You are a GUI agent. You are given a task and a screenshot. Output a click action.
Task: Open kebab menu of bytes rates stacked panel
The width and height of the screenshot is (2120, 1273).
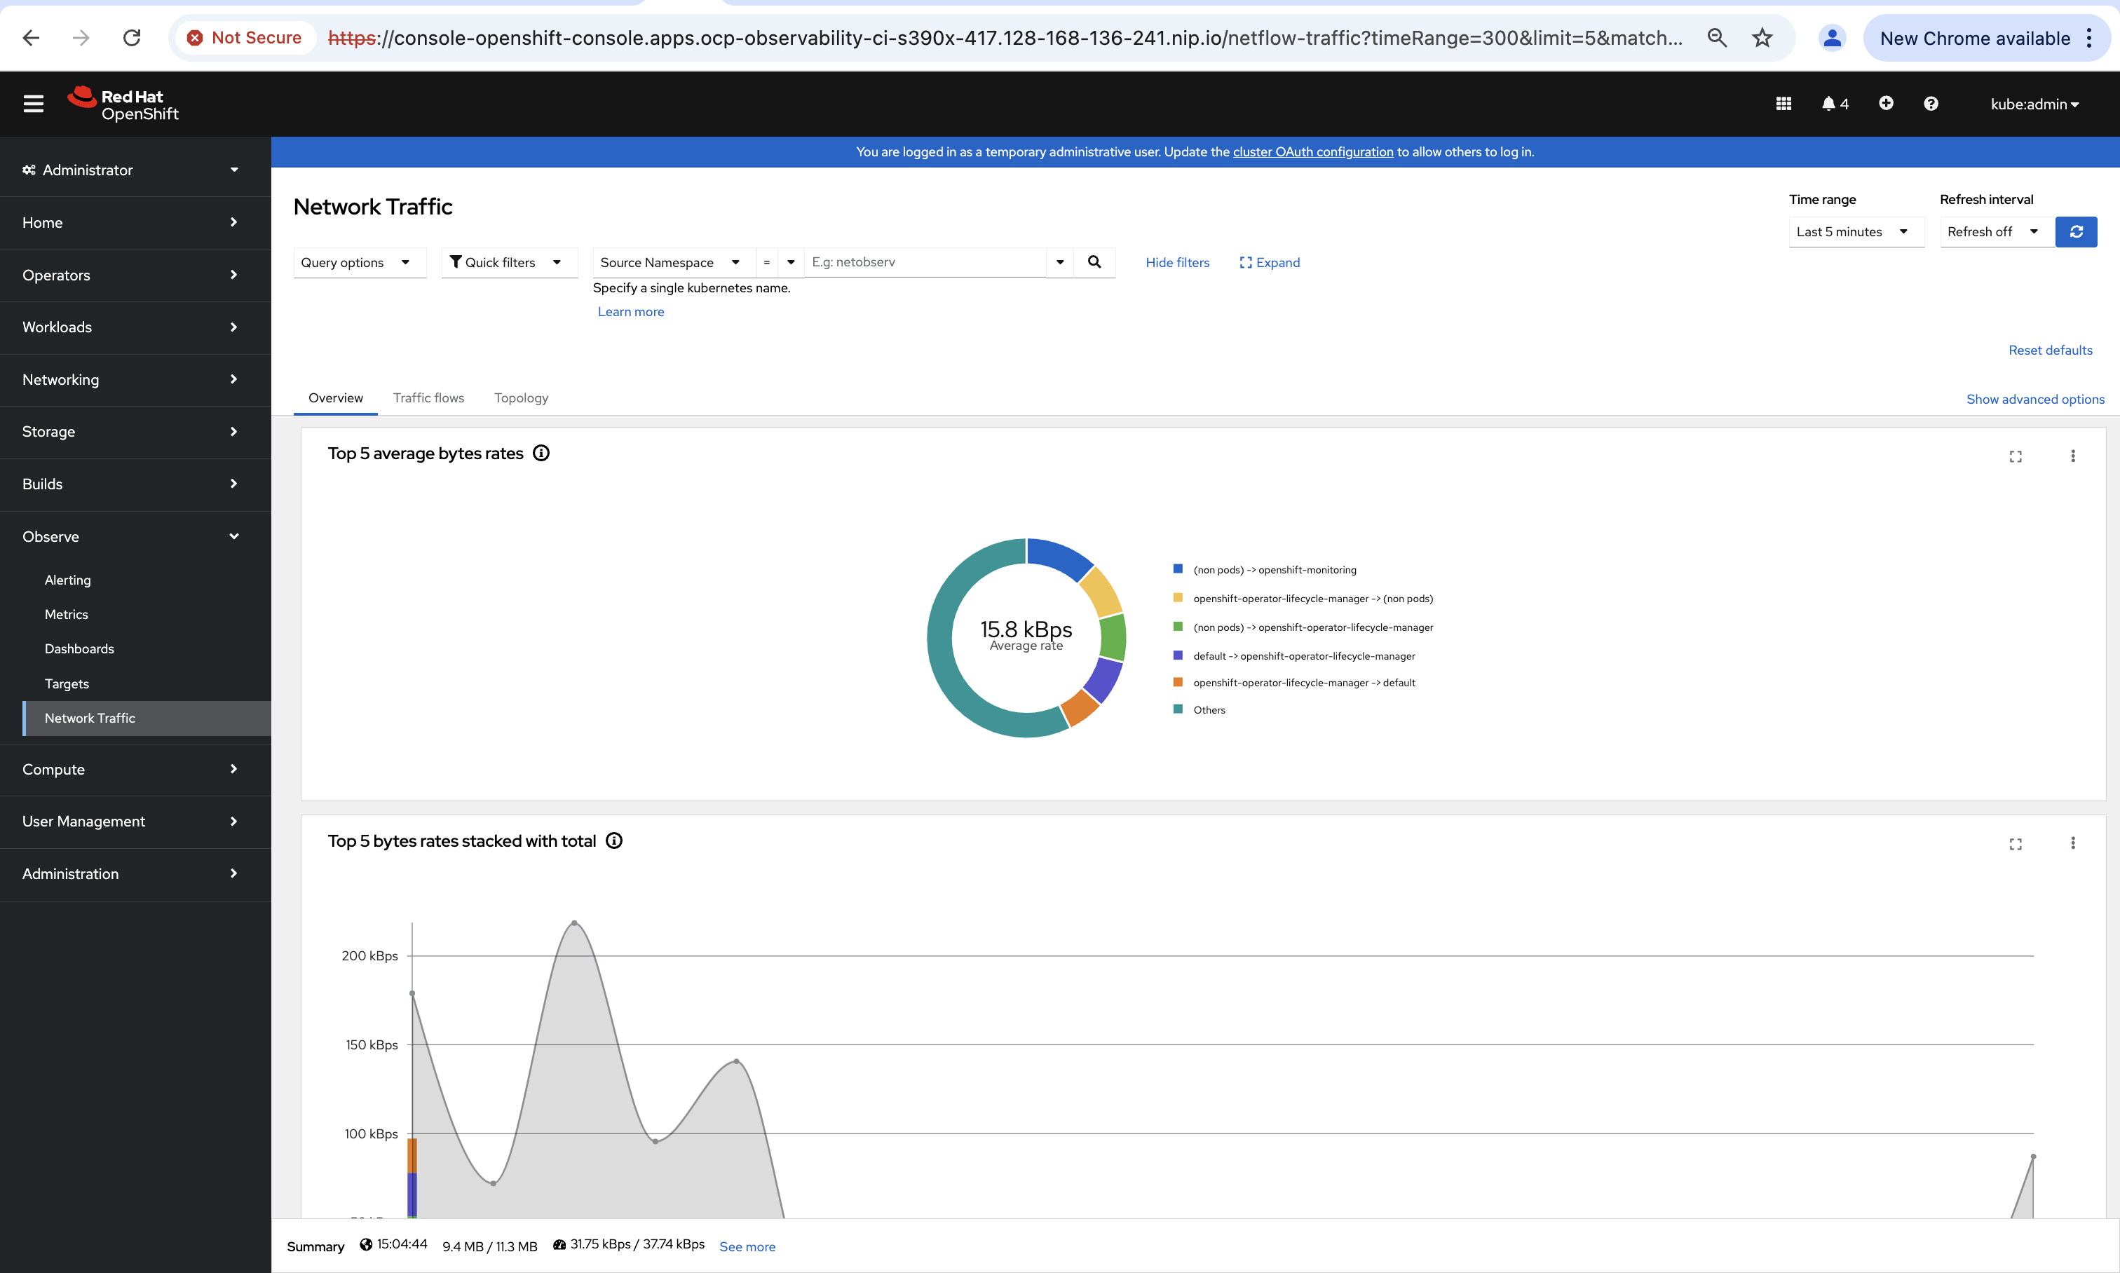tap(2073, 843)
